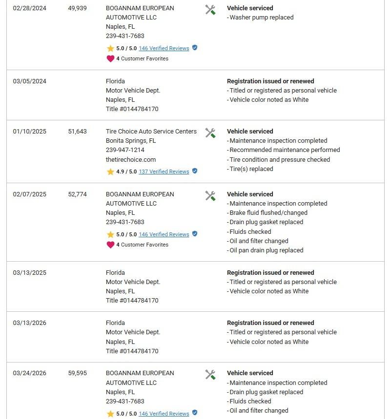Click the service wrench icon for 02/28/2024 entry
Viewport: 391px width, 419px height.
[x=210, y=10]
